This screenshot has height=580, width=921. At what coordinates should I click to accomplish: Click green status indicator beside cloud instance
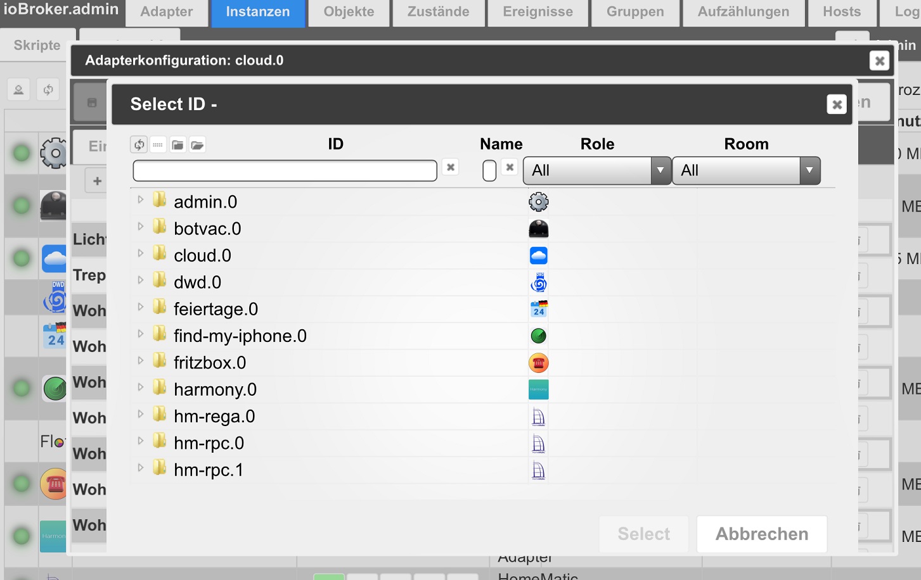[22, 258]
